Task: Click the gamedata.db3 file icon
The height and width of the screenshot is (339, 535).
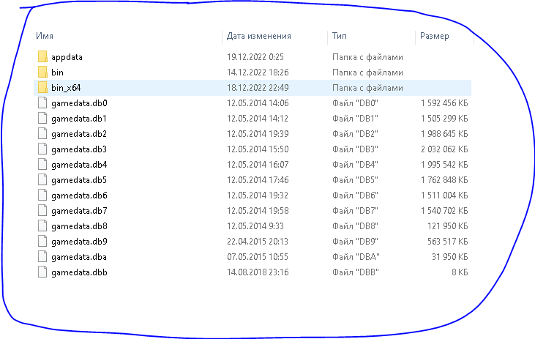Action: [42, 149]
